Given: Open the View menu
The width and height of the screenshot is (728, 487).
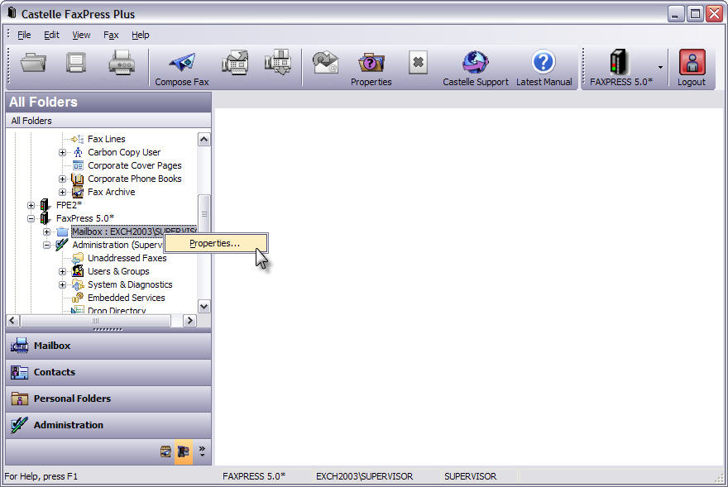Looking at the screenshot, I should pyautogui.click(x=81, y=35).
